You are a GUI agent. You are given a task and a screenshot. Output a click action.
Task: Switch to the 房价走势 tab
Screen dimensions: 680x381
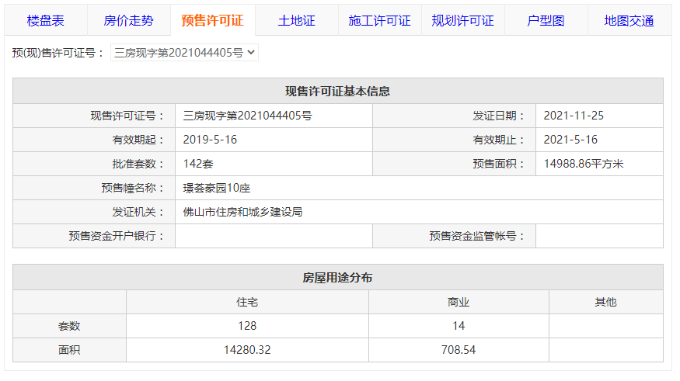point(129,21)
